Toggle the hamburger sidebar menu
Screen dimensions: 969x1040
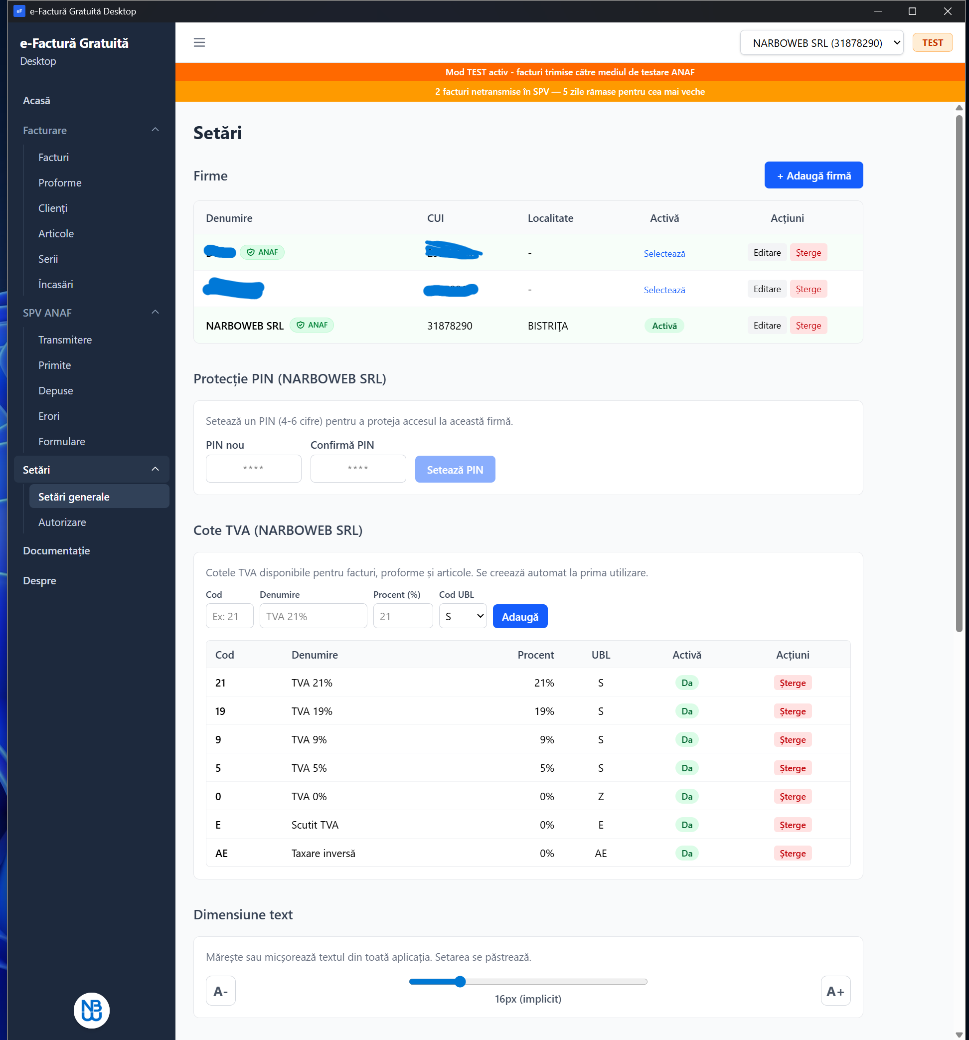199,42
